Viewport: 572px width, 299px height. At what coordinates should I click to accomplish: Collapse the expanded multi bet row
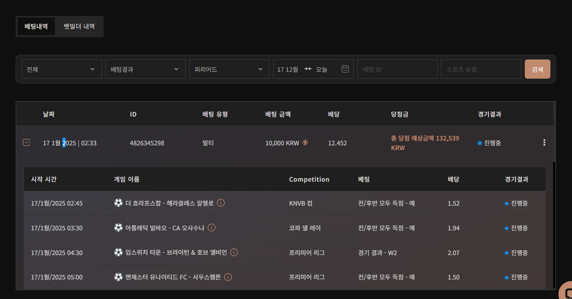coord(26,143)
